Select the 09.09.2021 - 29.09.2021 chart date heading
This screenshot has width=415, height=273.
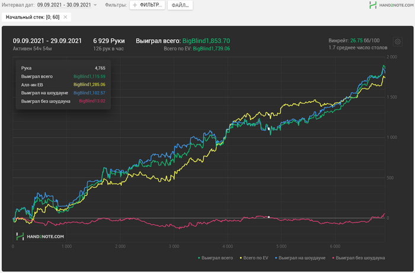(x=47, y=41)
